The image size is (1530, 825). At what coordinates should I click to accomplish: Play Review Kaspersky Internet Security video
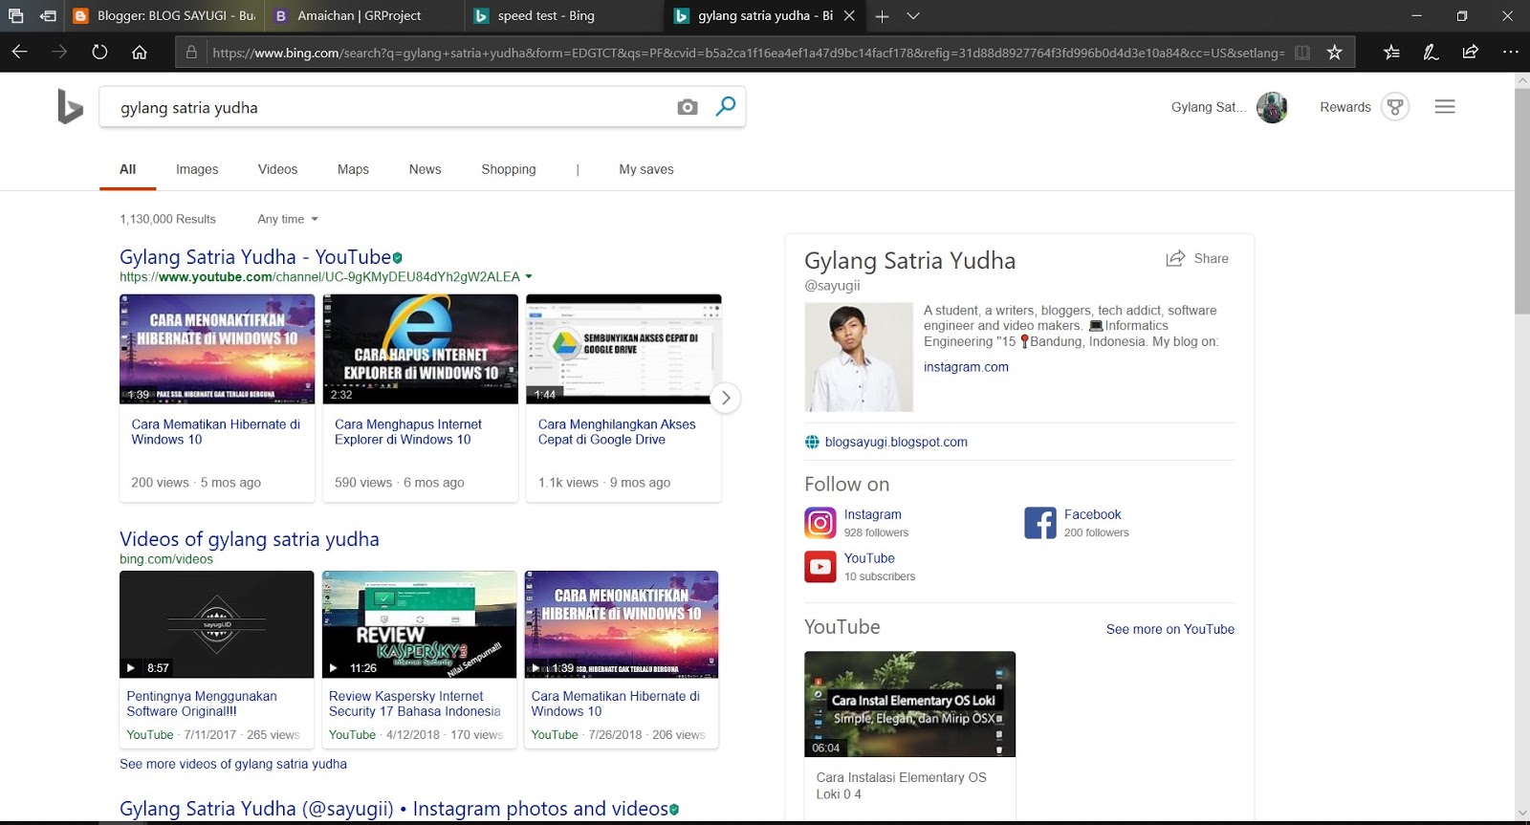(420, 624)
